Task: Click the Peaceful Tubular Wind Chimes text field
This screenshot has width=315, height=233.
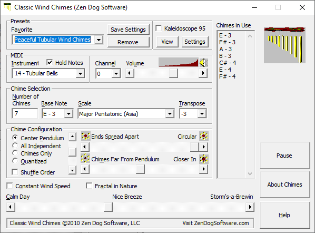Action: (x=53, y=40)
